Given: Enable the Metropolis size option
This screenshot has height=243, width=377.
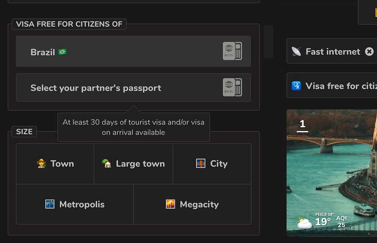Looking at the screenshot, I should point(75,204).
